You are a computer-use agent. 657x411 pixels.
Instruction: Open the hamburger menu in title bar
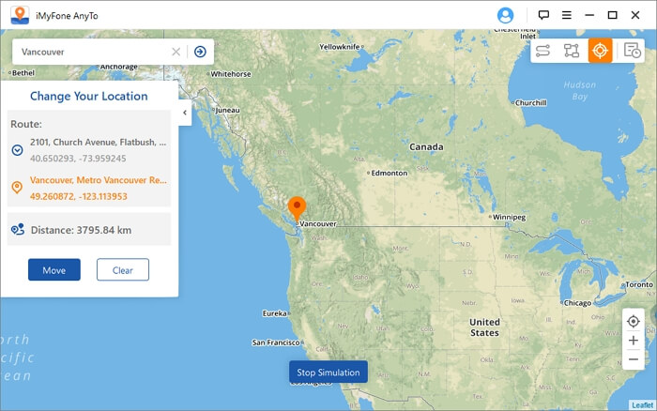(567, 16)
